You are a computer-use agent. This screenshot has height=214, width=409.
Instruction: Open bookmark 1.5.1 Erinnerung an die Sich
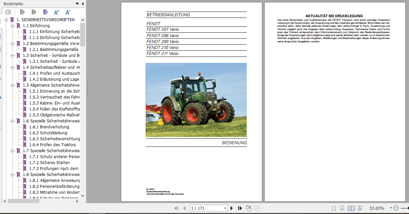[54, 91]
